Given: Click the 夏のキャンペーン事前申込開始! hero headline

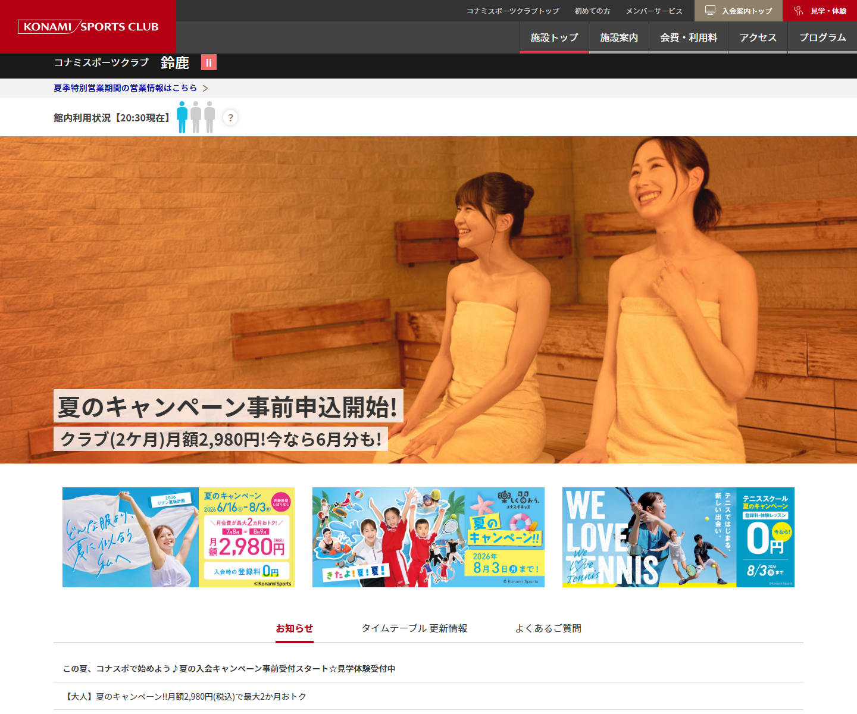Looking at the screenshot, I should [x=228, y=406].
